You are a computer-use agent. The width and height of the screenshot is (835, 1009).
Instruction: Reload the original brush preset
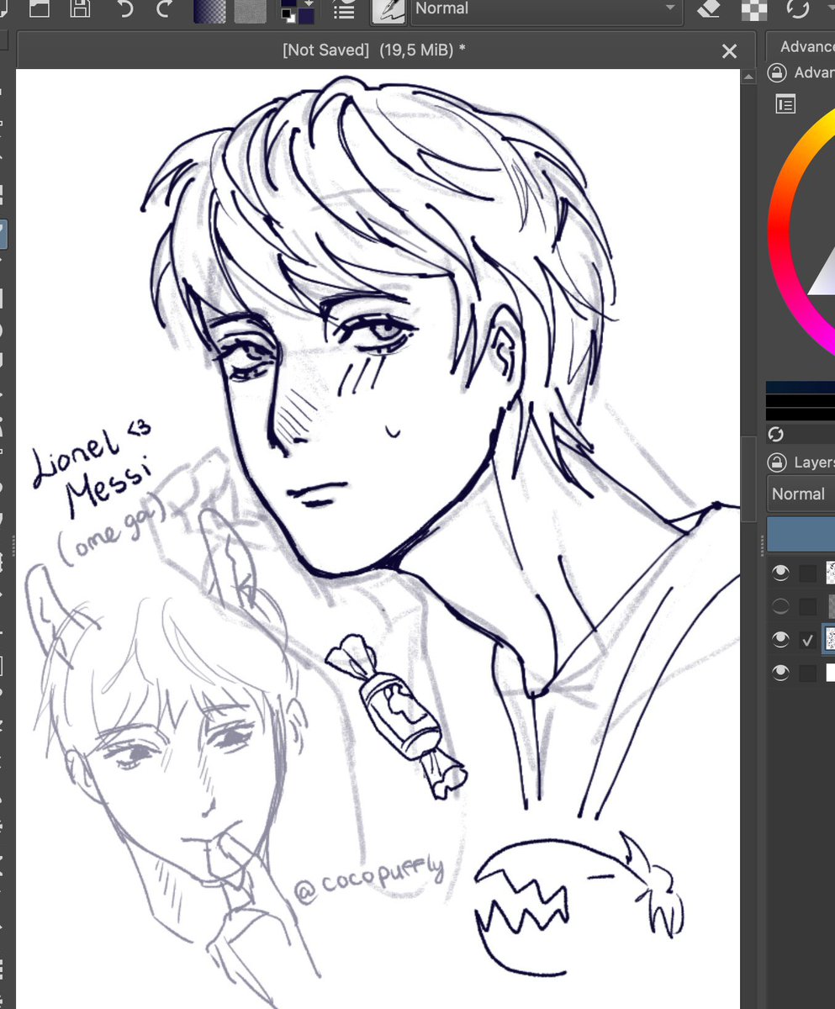coord(797,10)
